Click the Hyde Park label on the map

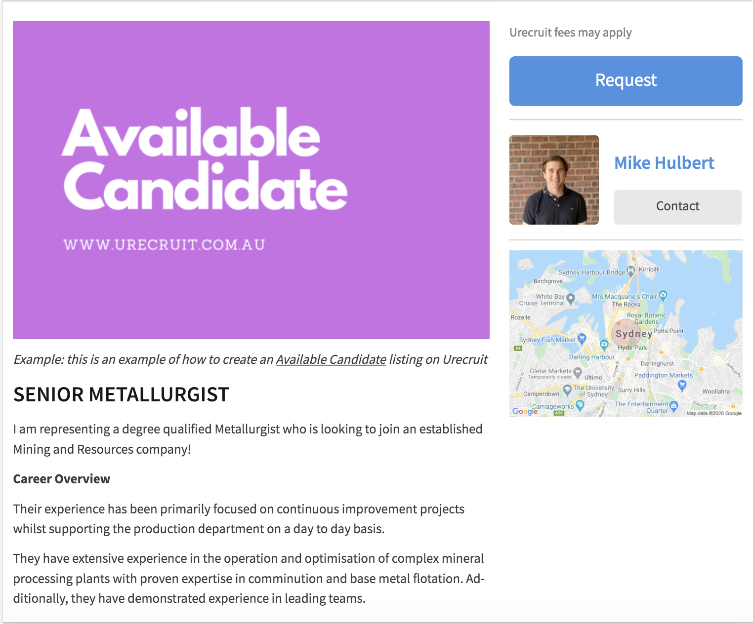tap(632, 348)
